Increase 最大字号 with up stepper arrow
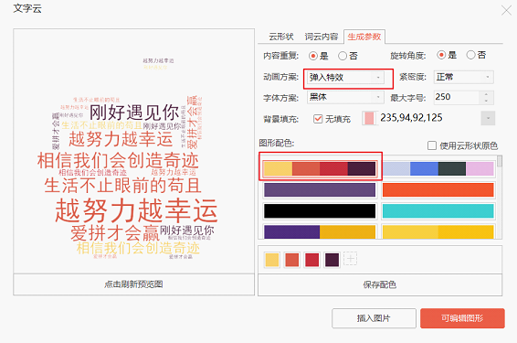Viewport: 517px width, 343px height. point(486,94)
